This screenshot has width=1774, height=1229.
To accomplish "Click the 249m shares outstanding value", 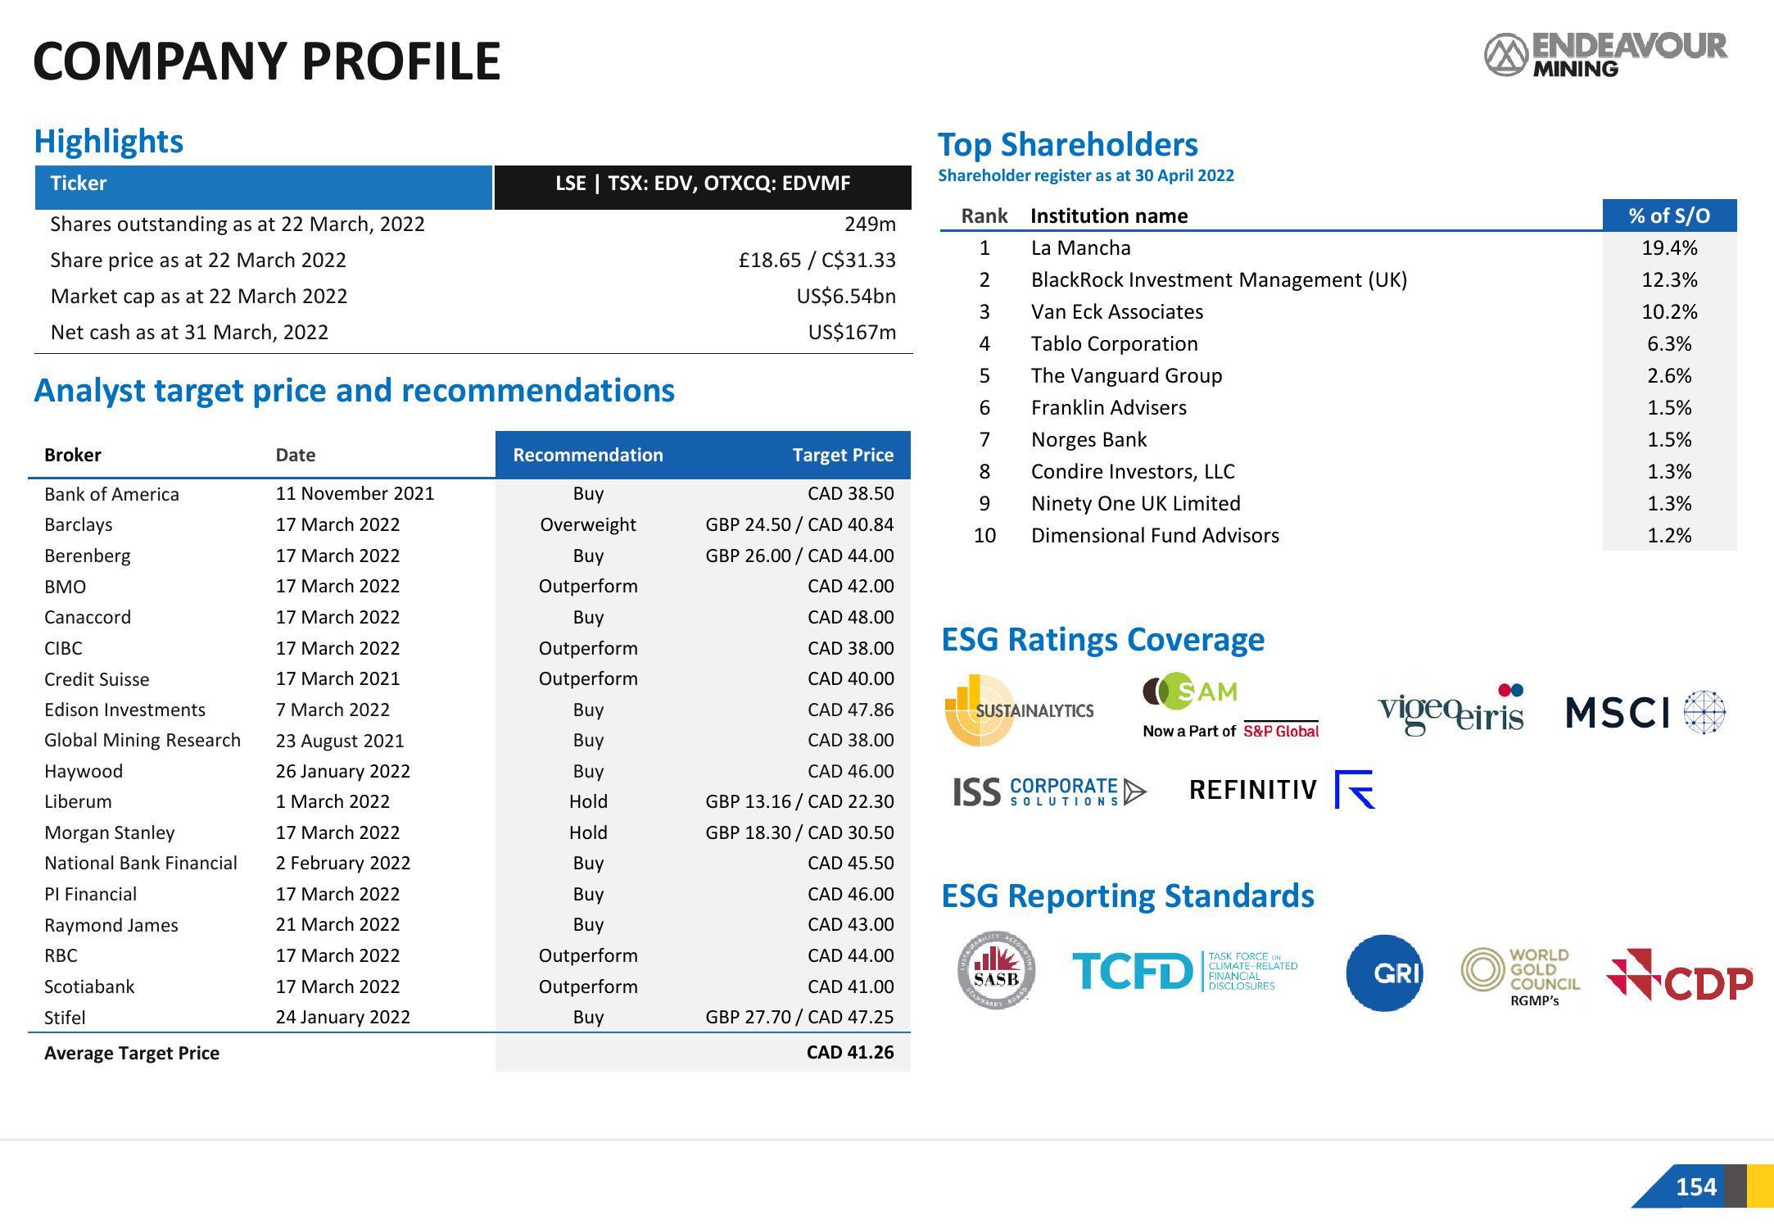I will coord(870,224).
